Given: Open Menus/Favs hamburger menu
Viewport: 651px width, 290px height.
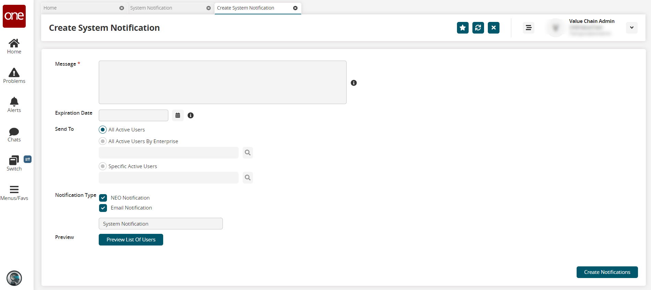Looking at the screenshot, I should click(14, 193).
